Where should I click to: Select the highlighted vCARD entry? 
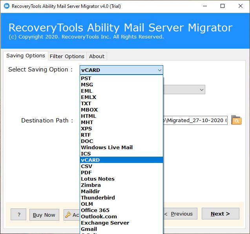pyautogui.click(x=121, y=160)
